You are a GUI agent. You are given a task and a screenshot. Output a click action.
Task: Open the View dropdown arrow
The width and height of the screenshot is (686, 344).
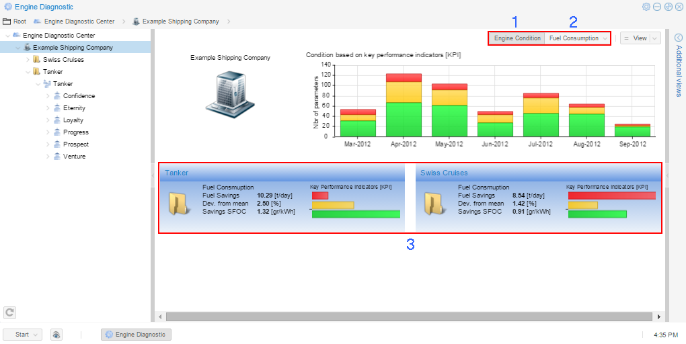[655, 38]
